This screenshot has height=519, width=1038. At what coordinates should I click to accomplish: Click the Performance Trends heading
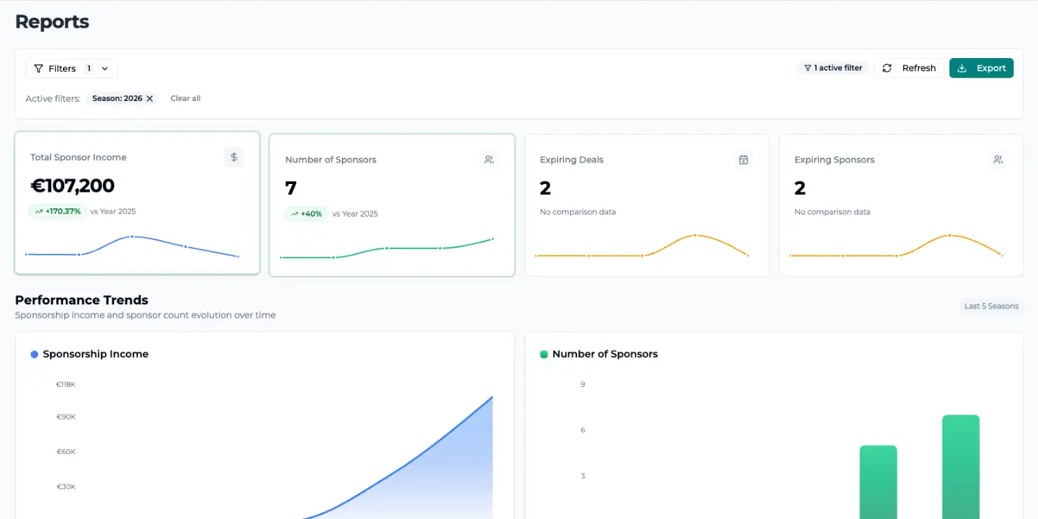82,300
